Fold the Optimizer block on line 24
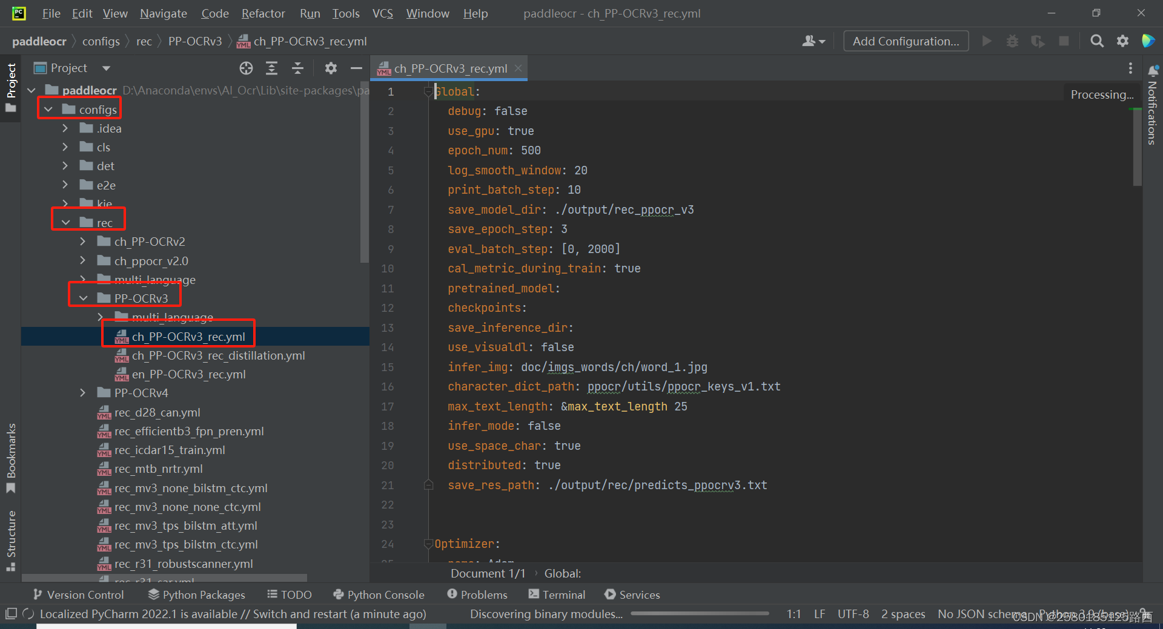The width and height of the screenshot is (1163, 629). click(428, 544)
